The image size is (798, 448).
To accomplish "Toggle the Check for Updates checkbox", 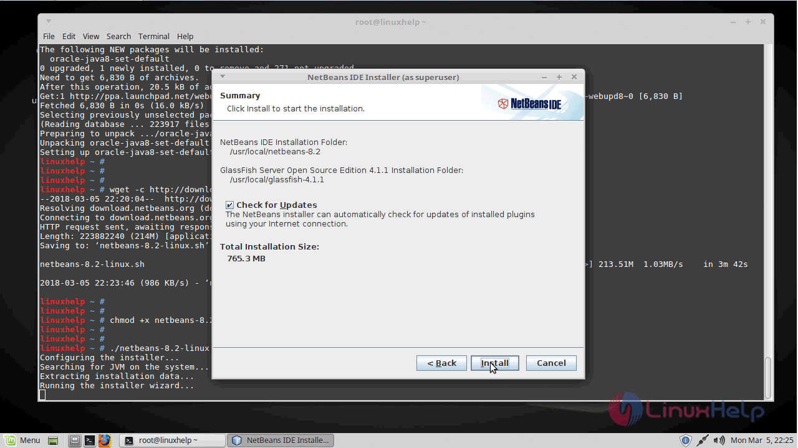I will click(229, 205).
